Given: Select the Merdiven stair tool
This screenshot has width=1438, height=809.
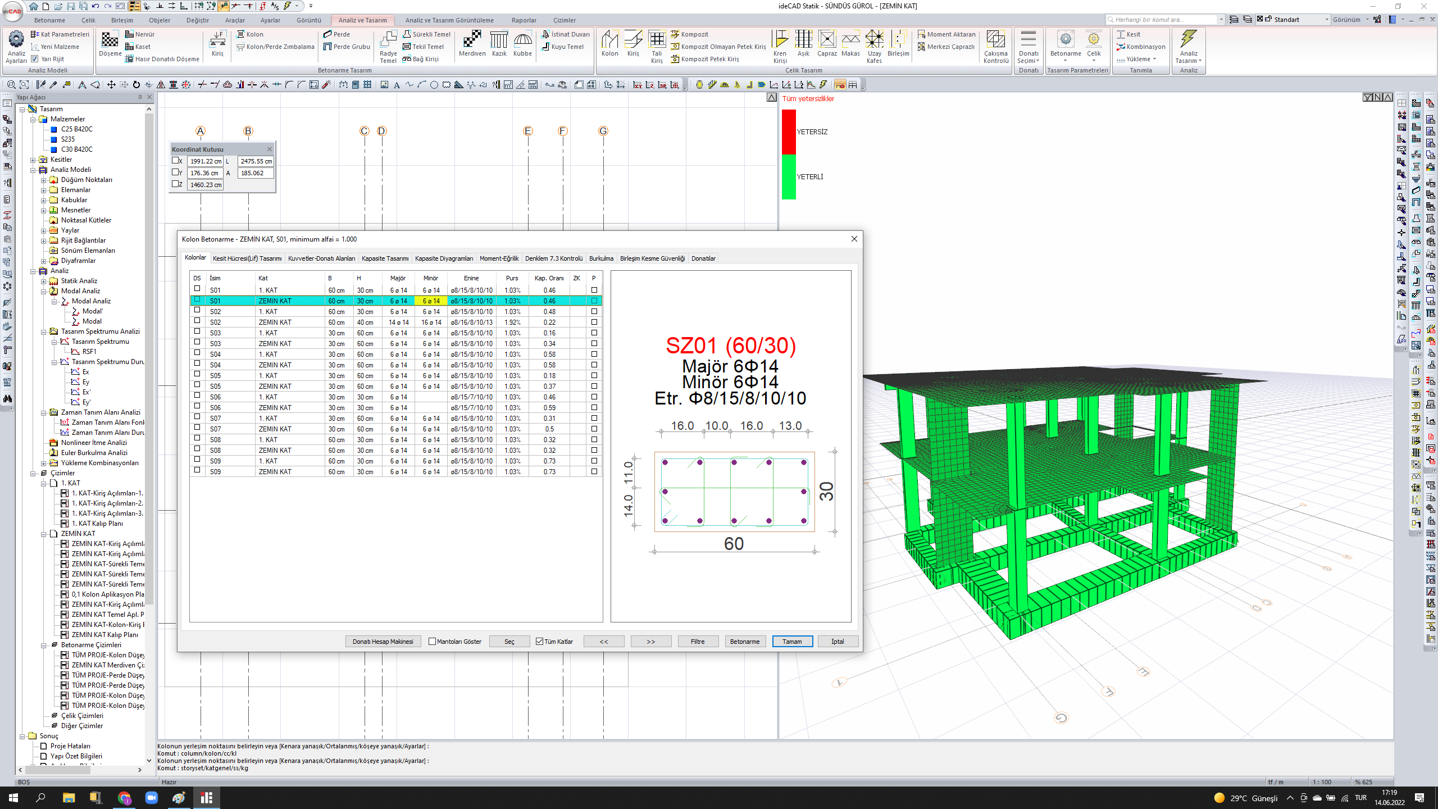Looking at the screenshot, I should [x=472, y=44].
